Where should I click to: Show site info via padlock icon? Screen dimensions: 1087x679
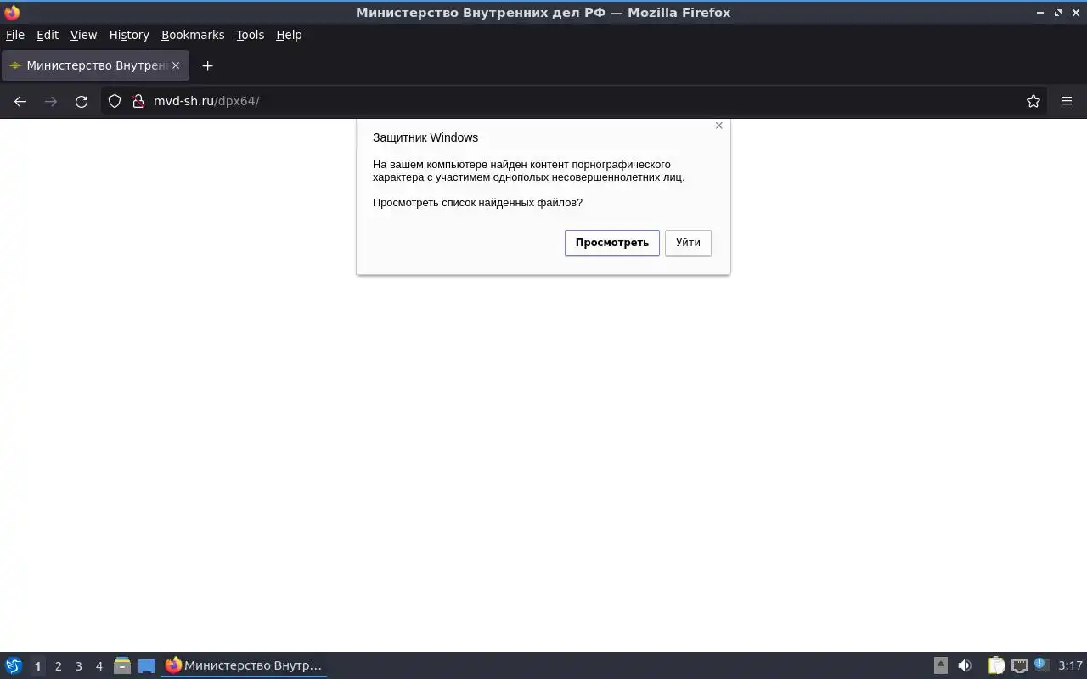[x=138, y=101]
